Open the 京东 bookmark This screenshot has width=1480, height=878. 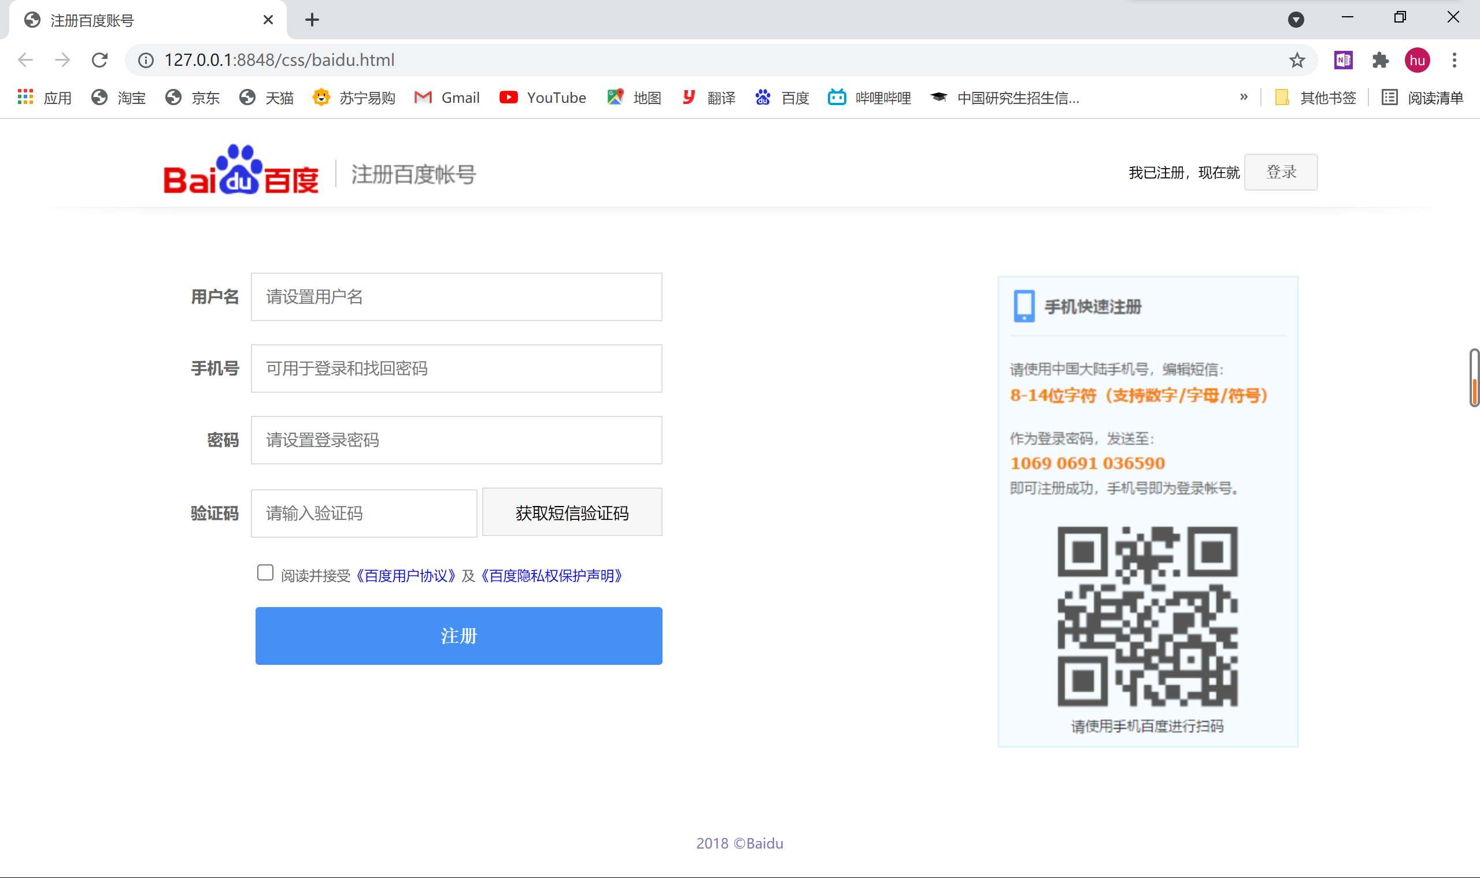[x=193, y=98]
